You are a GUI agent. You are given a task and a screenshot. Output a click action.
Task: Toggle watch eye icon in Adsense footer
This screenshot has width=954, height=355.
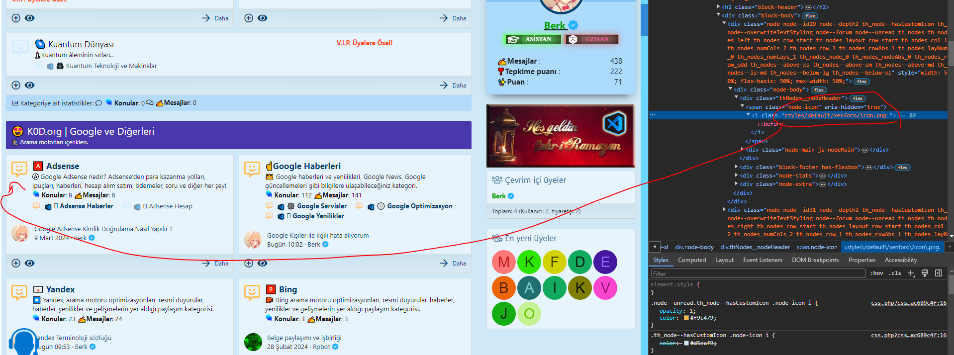point(30,263)
